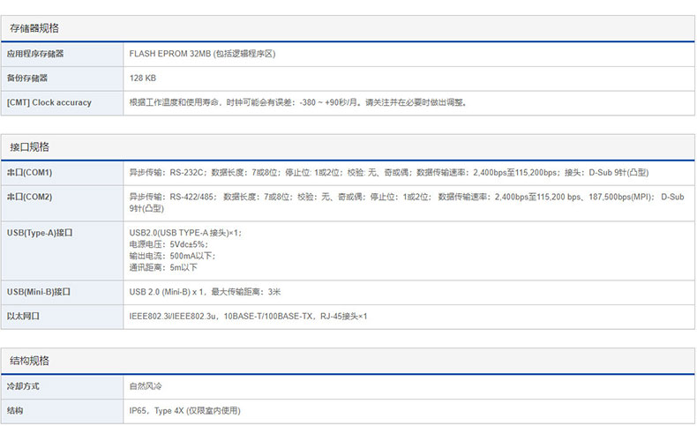Select the 串口(COM1) row label

tap(30, 172)
